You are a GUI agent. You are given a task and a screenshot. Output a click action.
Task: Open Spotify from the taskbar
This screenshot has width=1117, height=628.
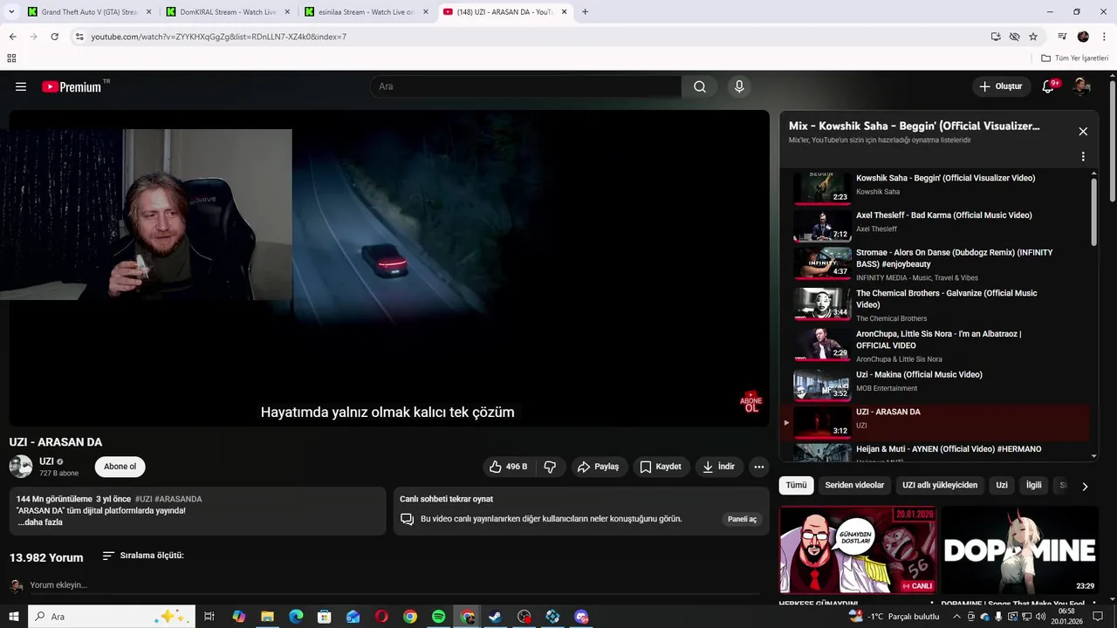point(439,617)
